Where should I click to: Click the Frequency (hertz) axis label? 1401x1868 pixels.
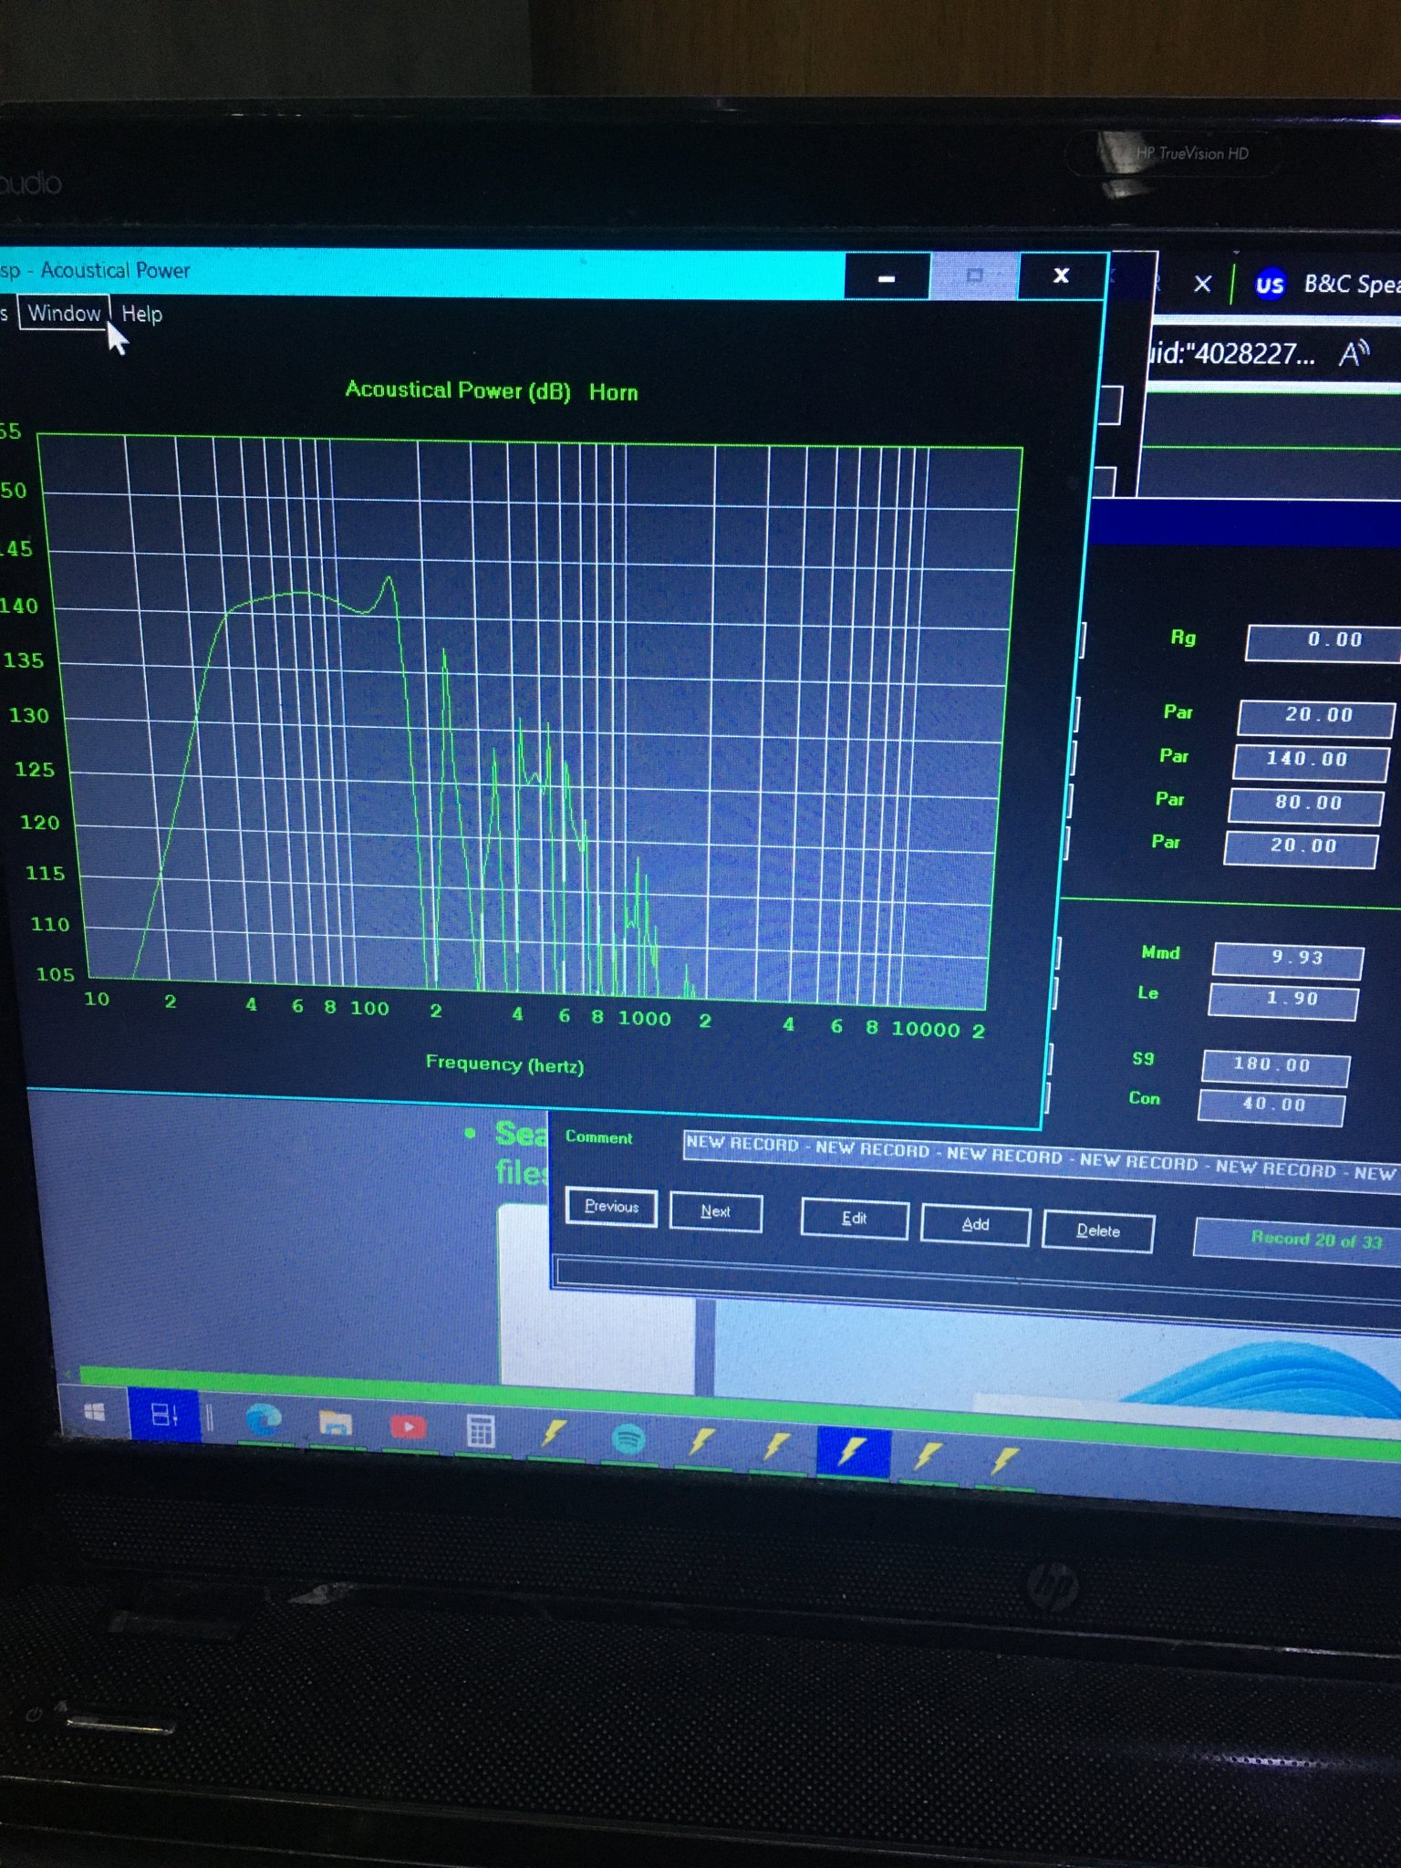(504, 1064)
